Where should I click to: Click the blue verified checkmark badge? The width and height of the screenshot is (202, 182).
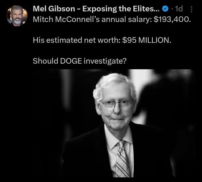pyautogui.click(x=165, y=9)
